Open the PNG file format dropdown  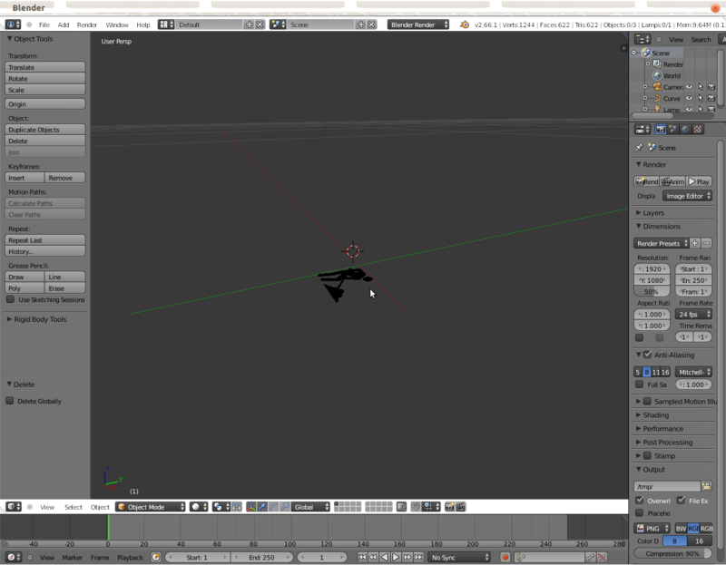(x=651, y=528)
